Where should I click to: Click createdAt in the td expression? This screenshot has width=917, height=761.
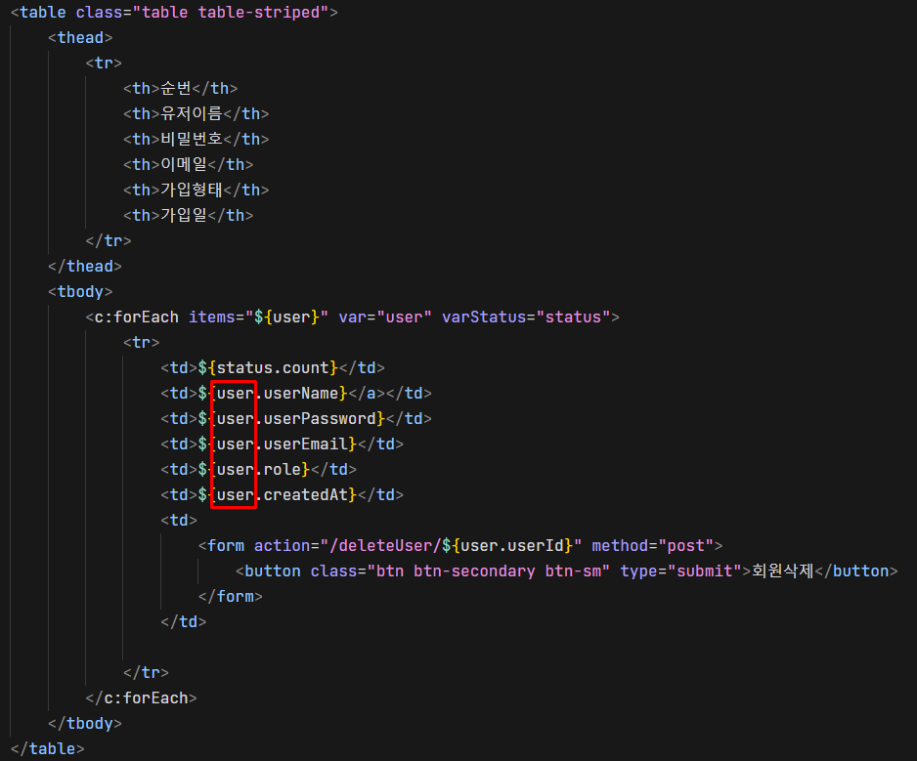[305, 495]
